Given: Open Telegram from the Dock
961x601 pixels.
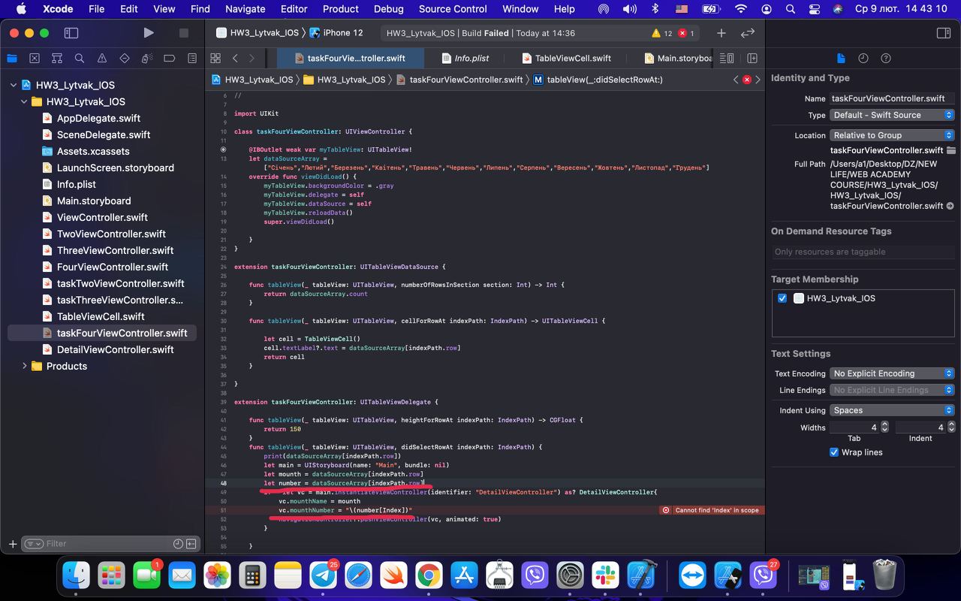Looking at the screenshot, I should [324, 576].
